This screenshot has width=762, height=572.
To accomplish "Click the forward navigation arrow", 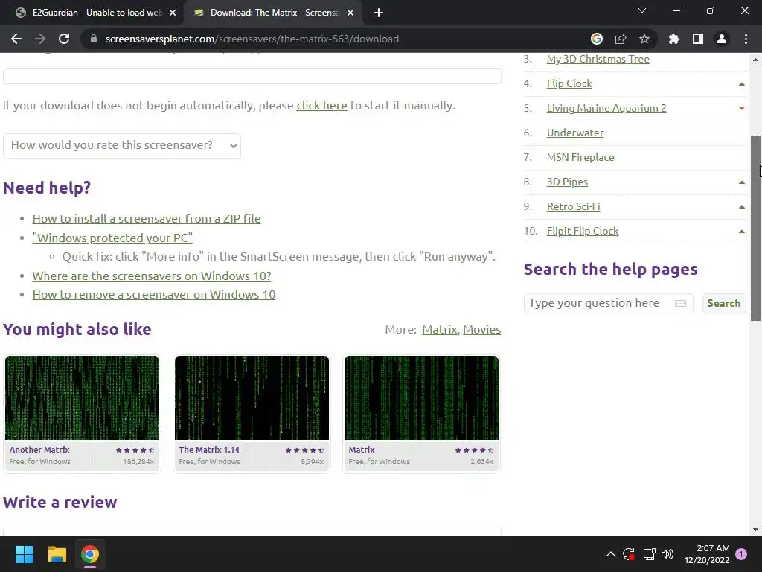I will [40, 39].
